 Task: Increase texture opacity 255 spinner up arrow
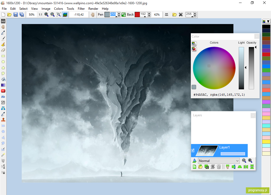click(x=195, y=13)
